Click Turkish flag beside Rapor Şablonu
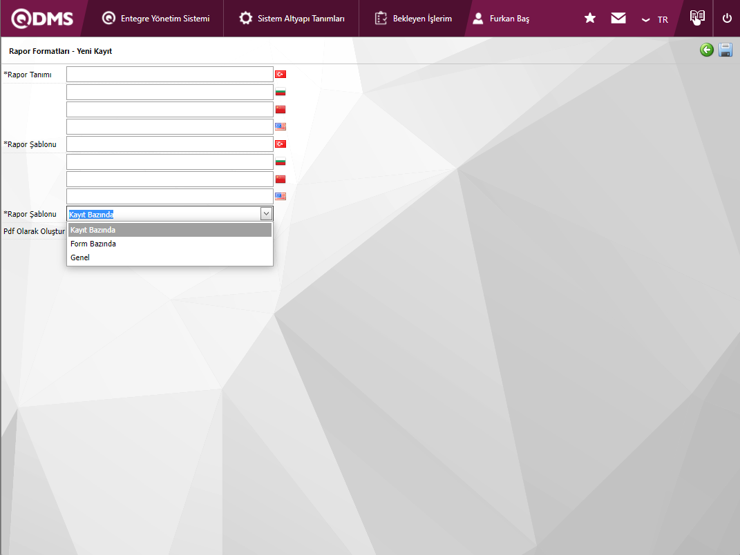The image size is (740, 555). [281, 144]
